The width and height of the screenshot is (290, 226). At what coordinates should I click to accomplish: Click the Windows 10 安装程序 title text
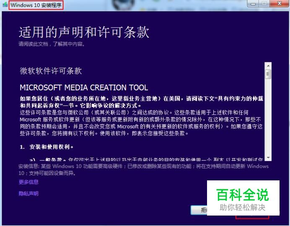point(36,5)
